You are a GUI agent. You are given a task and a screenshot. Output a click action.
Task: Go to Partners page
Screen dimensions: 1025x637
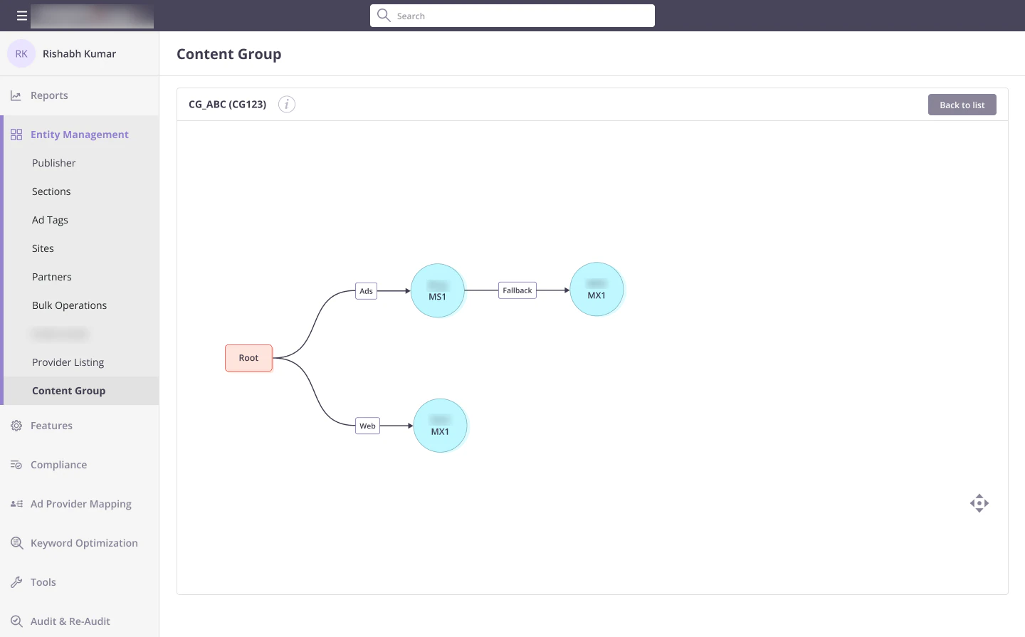point(51,277)
